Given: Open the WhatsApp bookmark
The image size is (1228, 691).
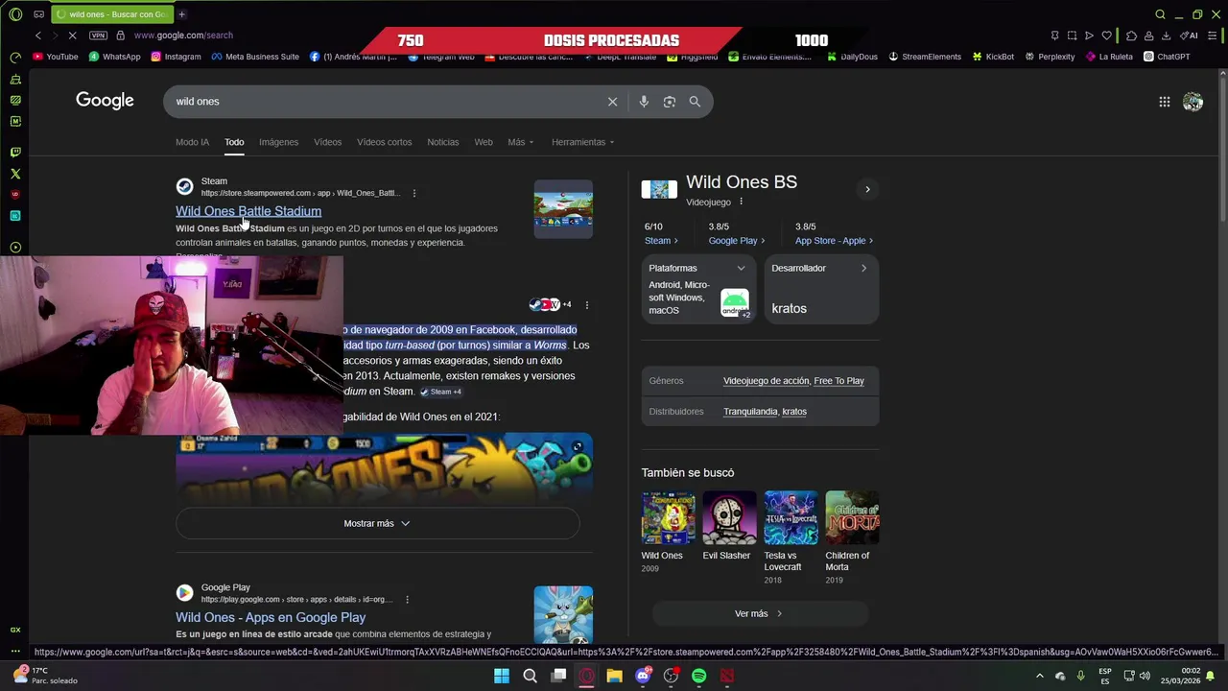Looking at the screenshot, I should pos(114,57).
